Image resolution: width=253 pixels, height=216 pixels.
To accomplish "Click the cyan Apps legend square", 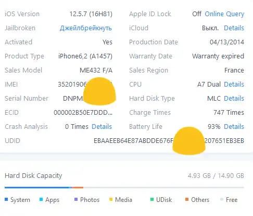I will pyautogui.click(x=41, y=199).
